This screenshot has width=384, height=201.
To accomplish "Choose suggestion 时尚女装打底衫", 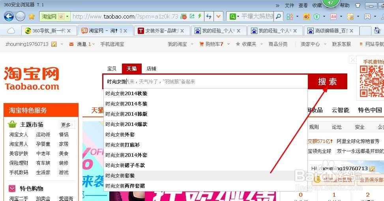I will pyautogui.click(x=205, y=145).
